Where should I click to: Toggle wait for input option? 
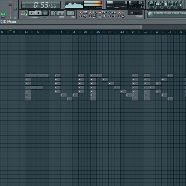click(x=90, y=16)
